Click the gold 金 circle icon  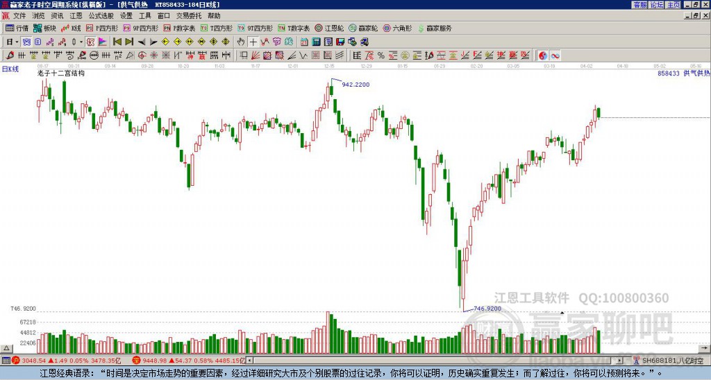point(405,55)
